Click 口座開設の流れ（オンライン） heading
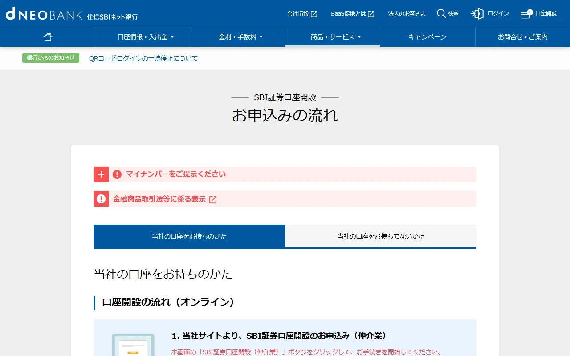570x356 pixels. click(168, 302)
